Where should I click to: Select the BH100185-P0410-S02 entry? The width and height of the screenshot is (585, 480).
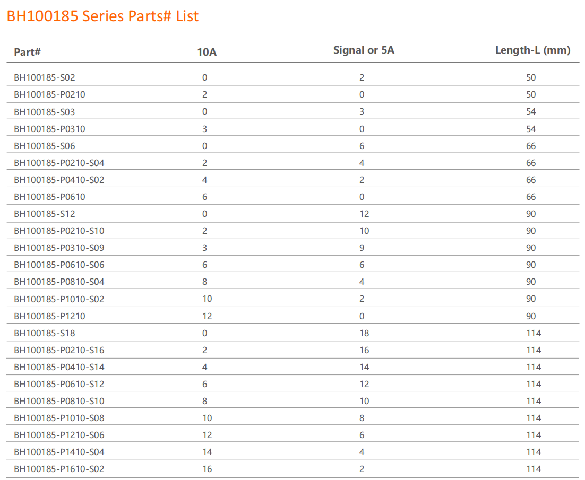(x=63, y=180)
